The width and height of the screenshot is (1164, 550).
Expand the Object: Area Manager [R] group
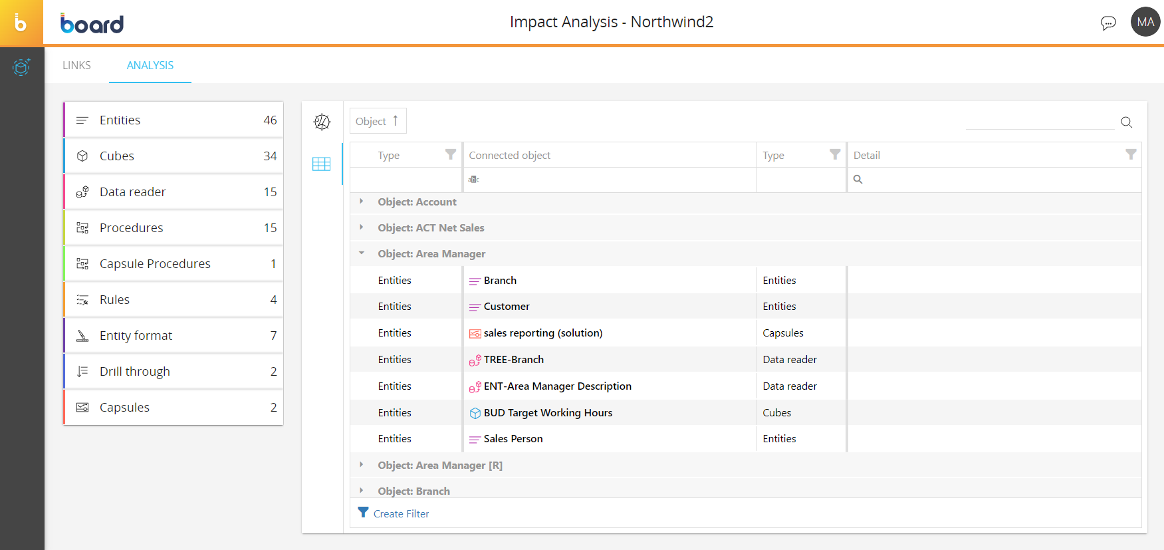[x=362, y=465]
